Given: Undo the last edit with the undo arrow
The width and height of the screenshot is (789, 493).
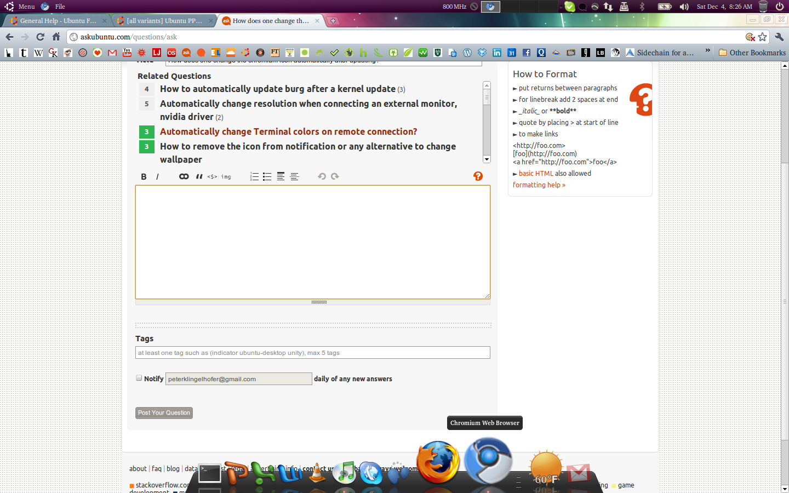Looking at the screenshot, I should point(322,176).
